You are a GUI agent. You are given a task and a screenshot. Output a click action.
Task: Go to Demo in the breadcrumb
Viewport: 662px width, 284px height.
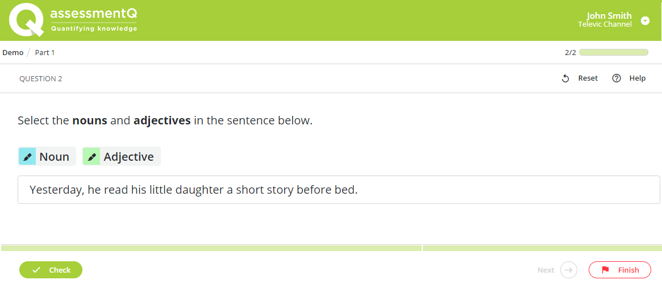coord(13,53)
